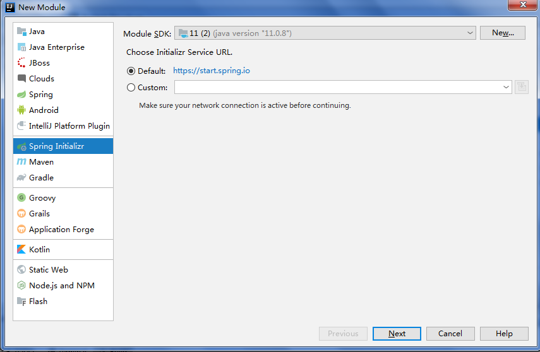Close the New Module dialog
This screenshot has width=540, height=352.
(522, 4)
